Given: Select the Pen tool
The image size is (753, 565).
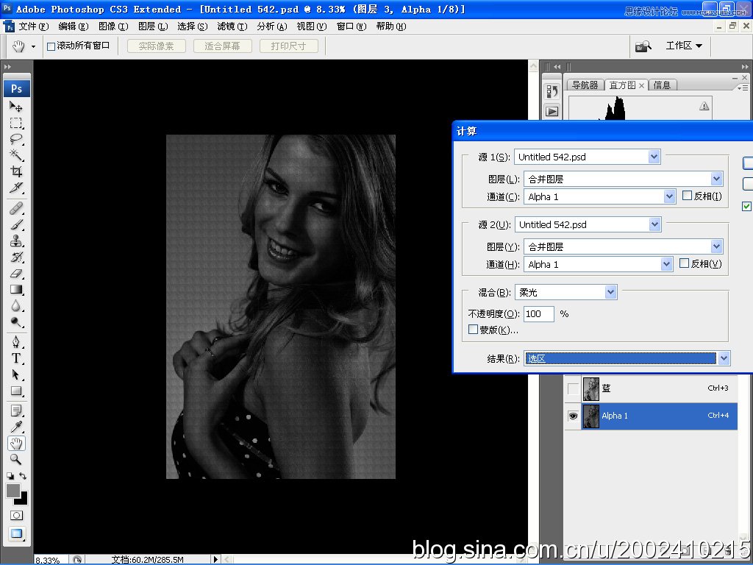Looking at the screenshot, I should point(16,342).
